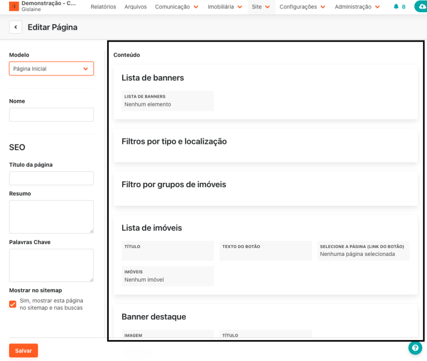Click the green cloud icon
427x361 pixels.
click(422, 7)
